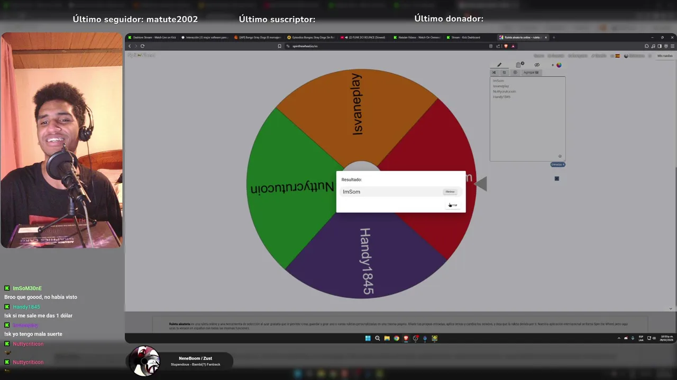Open Brave from the taskbar
The image size is (677, 380).
coord(406,338)
